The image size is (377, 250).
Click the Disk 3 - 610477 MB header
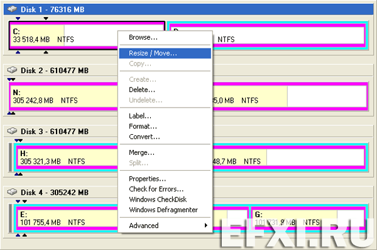(x=188, y=132)
